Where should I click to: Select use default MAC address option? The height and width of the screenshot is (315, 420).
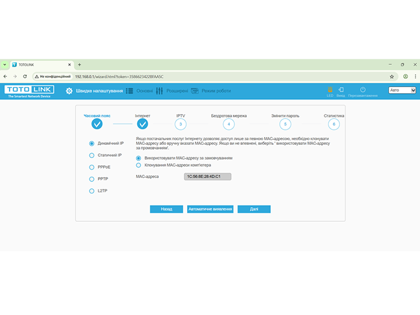click(x=138, y=158)
